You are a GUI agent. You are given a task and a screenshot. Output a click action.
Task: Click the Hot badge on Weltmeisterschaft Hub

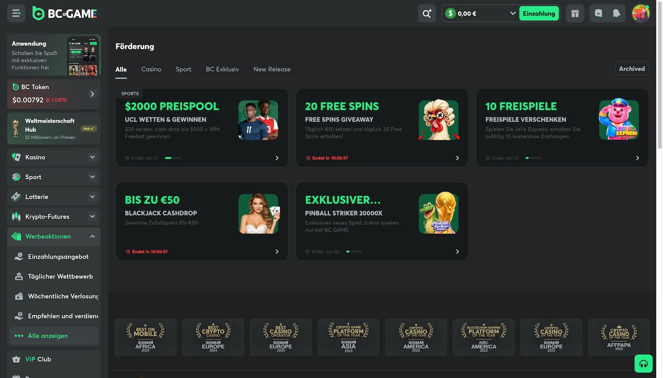point(88,129)
